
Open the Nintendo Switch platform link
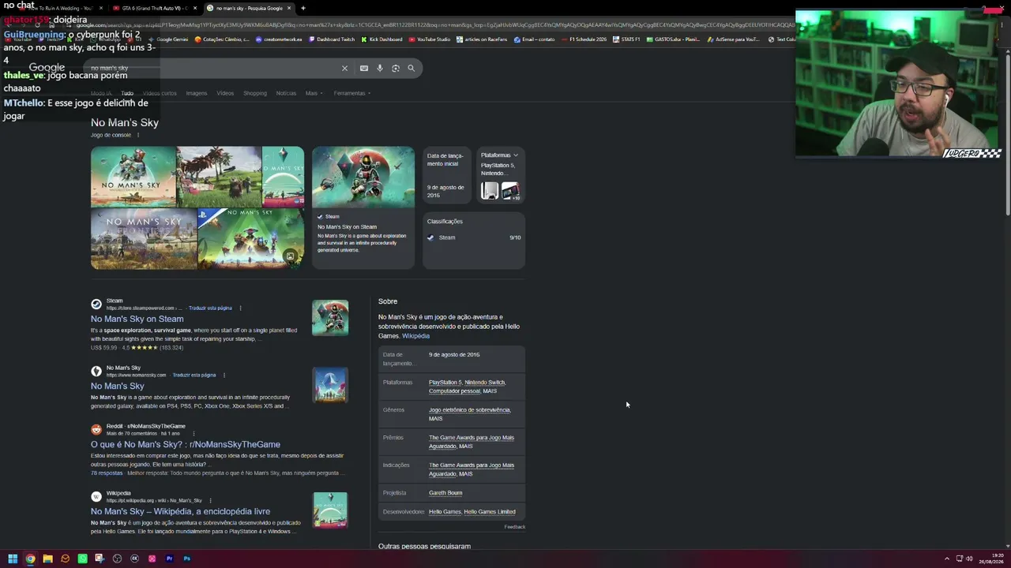[485, 383]
